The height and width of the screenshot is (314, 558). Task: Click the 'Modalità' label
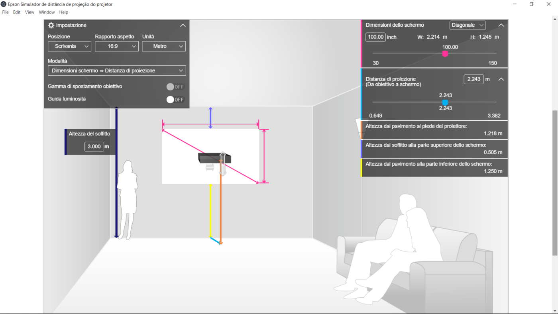[x=57, y=61]
